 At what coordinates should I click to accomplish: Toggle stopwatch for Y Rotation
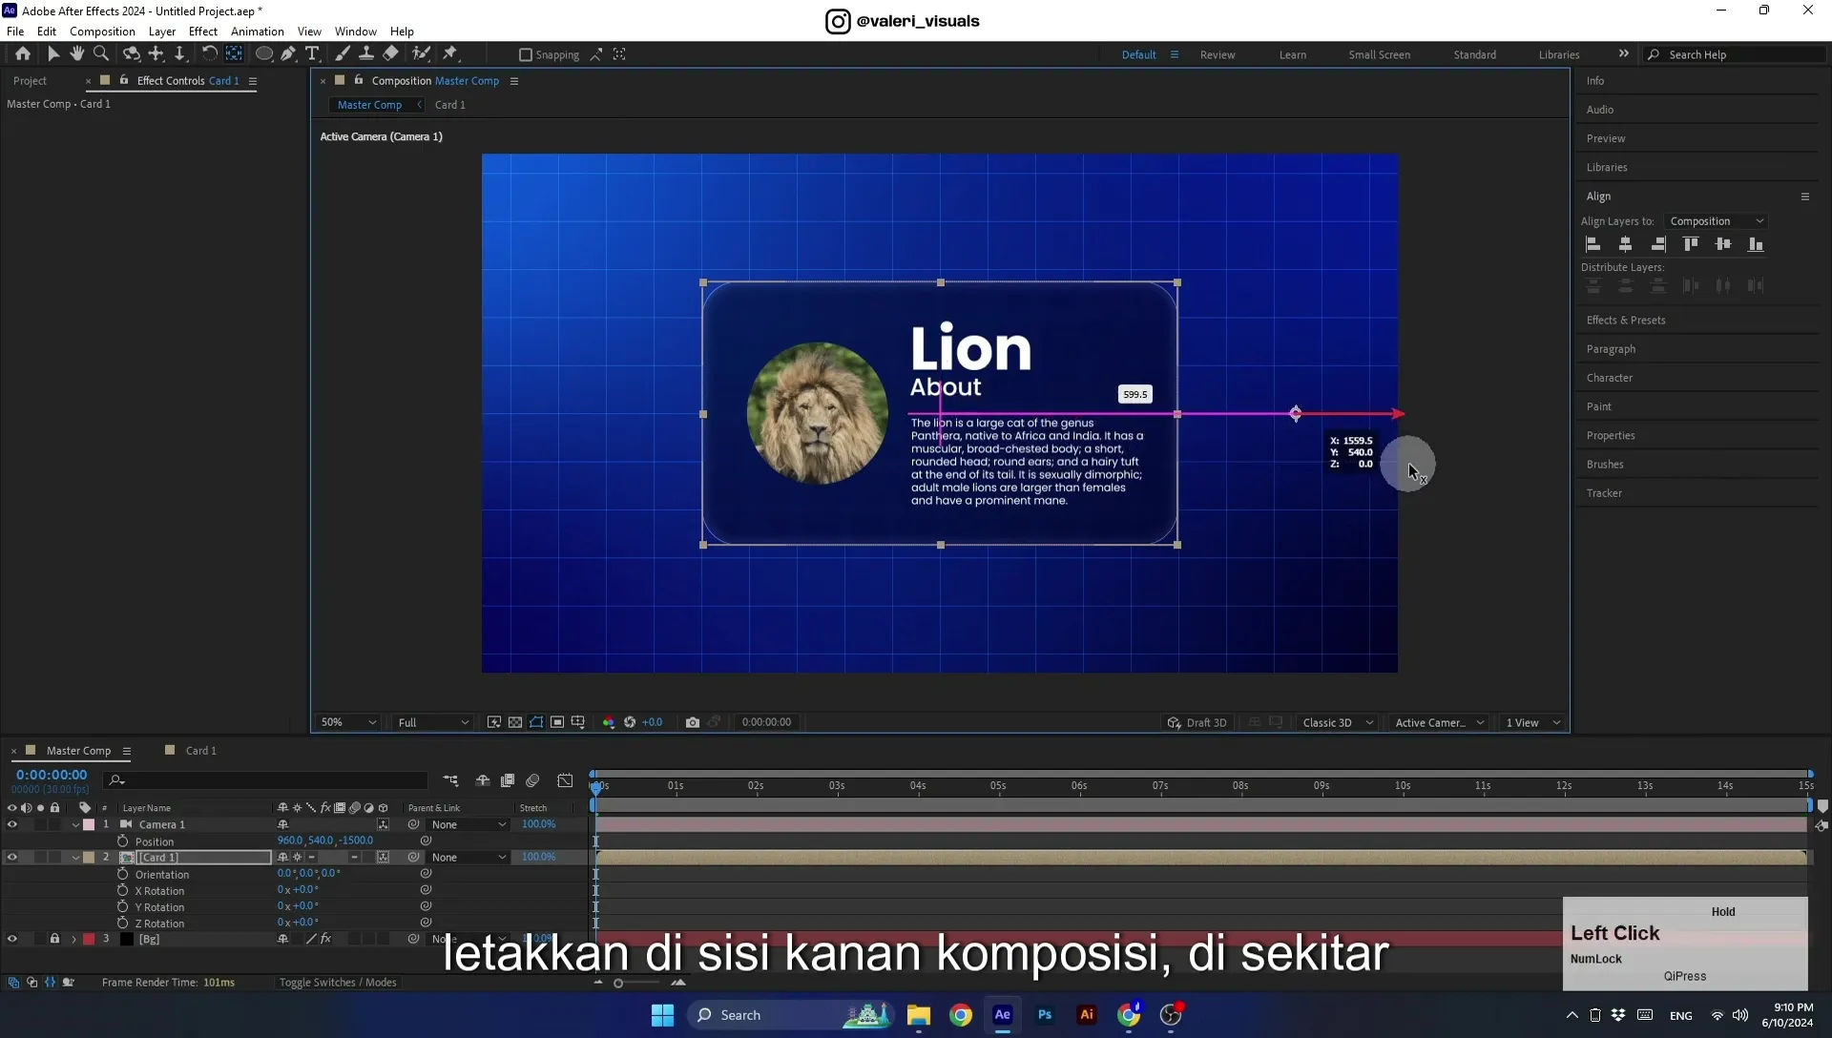click(122, 906)
